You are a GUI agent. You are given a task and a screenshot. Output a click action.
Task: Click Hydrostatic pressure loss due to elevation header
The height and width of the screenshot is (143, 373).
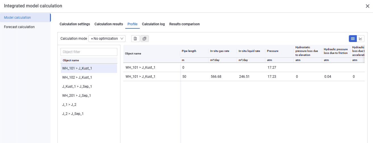tap(308, 51)
